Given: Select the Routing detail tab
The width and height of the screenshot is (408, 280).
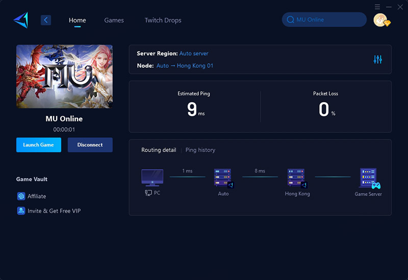Looking at the screenshot, I should pyautogui.click(x=159, y=150).
